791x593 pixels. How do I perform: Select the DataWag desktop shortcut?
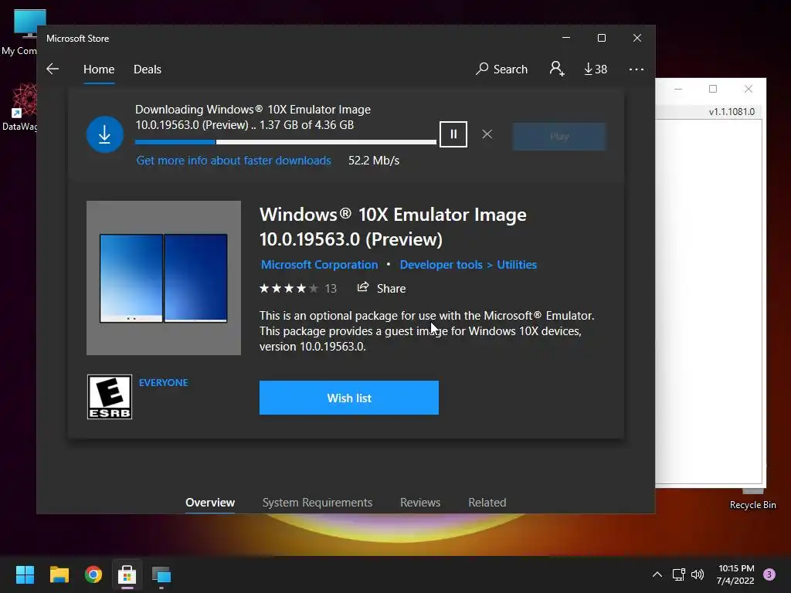point(20,107)
